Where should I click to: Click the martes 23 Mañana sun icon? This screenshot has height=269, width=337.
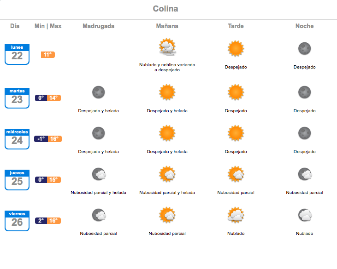[x=167, y=92]
